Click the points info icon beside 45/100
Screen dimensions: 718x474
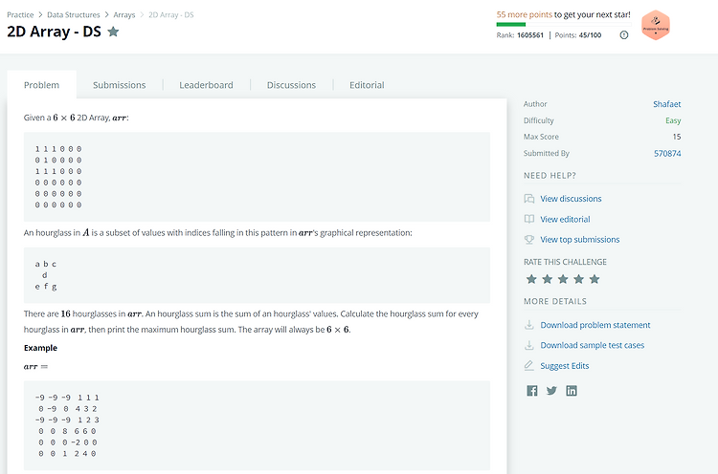click(623, 35)
